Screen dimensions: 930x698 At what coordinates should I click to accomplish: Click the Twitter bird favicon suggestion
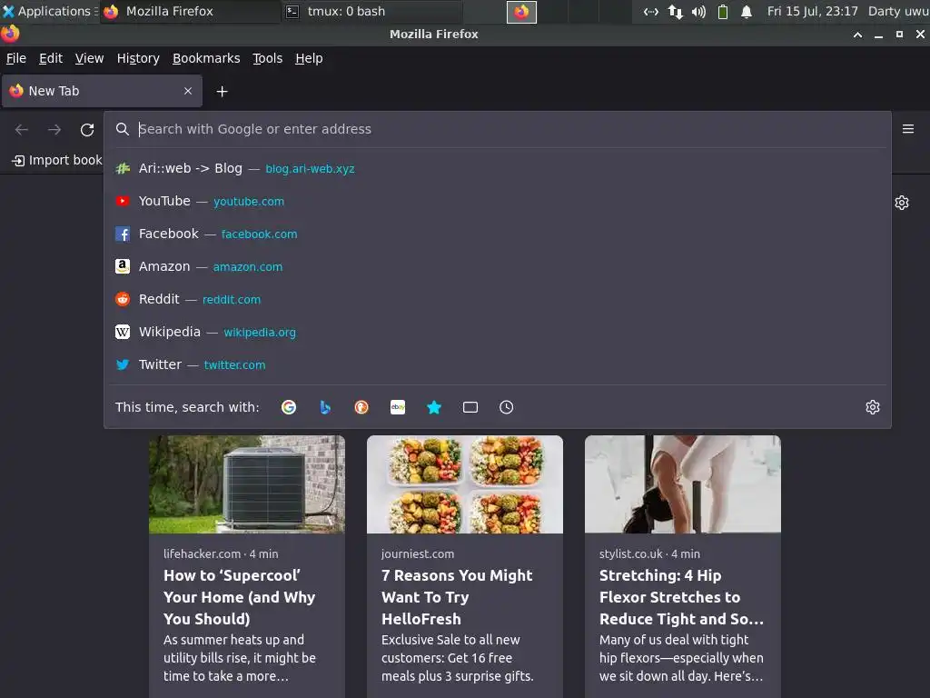click(123, 364)
